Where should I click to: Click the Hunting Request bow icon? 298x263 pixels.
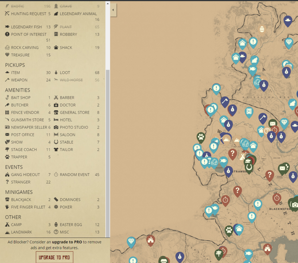click(x=7, y=13)
